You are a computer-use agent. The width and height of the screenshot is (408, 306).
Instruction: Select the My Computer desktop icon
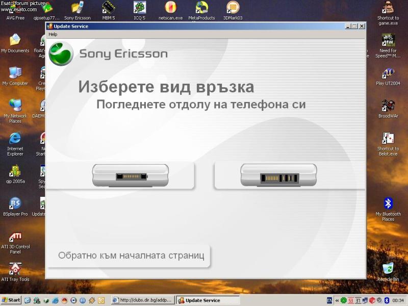15,76
